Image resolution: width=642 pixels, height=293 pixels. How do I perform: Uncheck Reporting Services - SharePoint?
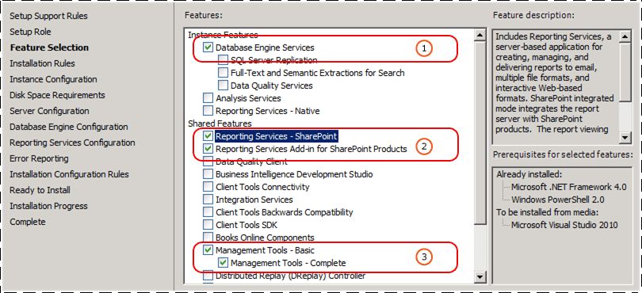(208, 136)
